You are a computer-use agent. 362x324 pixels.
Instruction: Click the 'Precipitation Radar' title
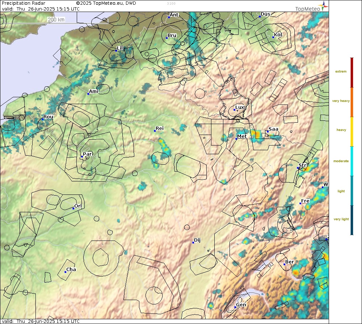point(24,3)
